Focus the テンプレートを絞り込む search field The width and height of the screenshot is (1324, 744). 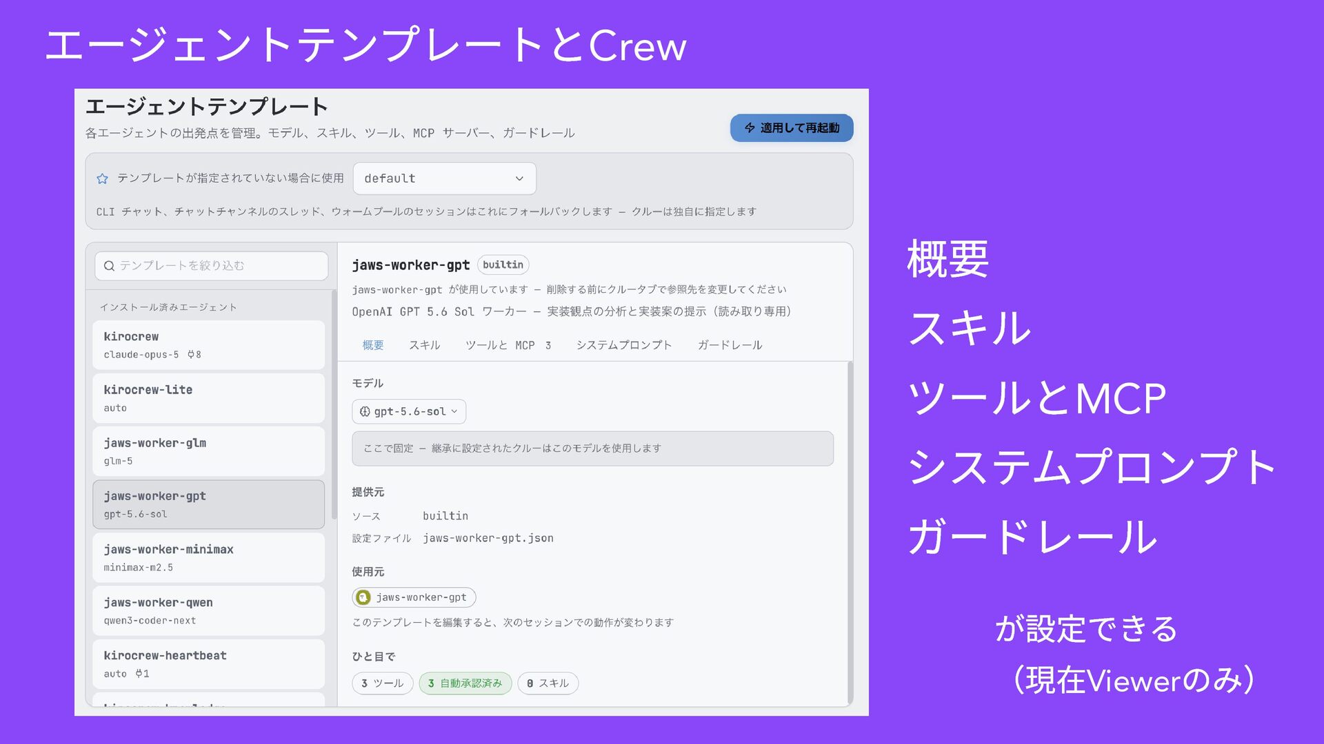click(211, 266)
